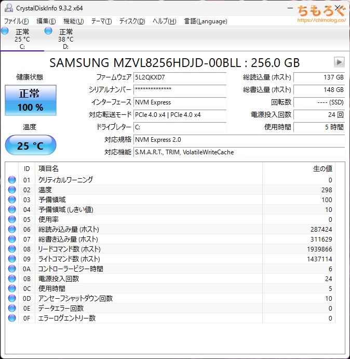Click the total host writes value 148 GB
Viewport: 350px width, 359px height.
point(319,90)
